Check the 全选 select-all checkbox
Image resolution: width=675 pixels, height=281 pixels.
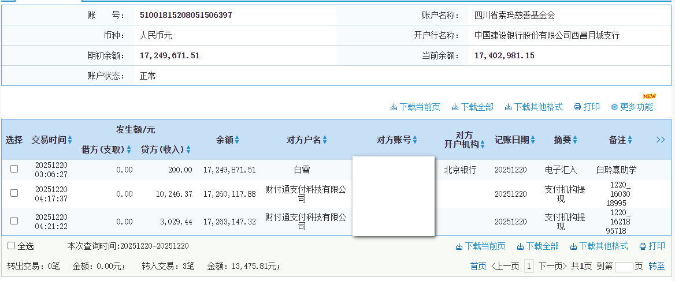pos(11,246)
